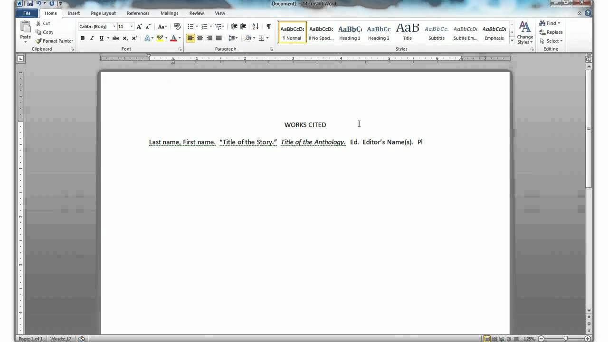Zoom out with the minus button
Image resolution: width=608 pixels, height=342 pixels.
(x=542, y=339)
